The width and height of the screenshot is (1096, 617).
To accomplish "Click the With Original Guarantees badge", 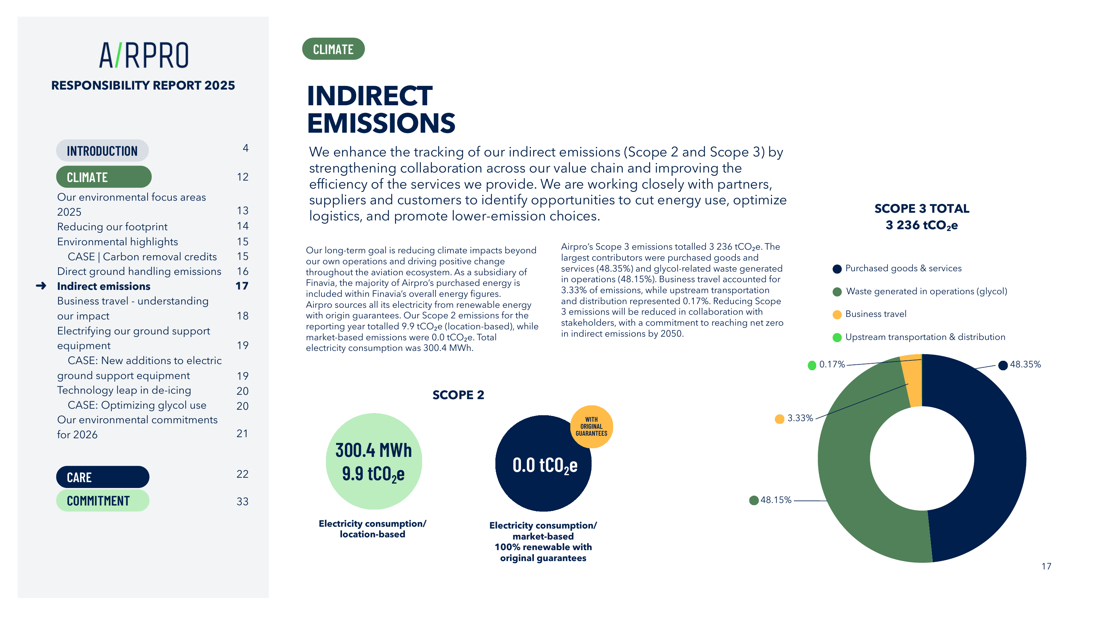I will tap(591, 427).
